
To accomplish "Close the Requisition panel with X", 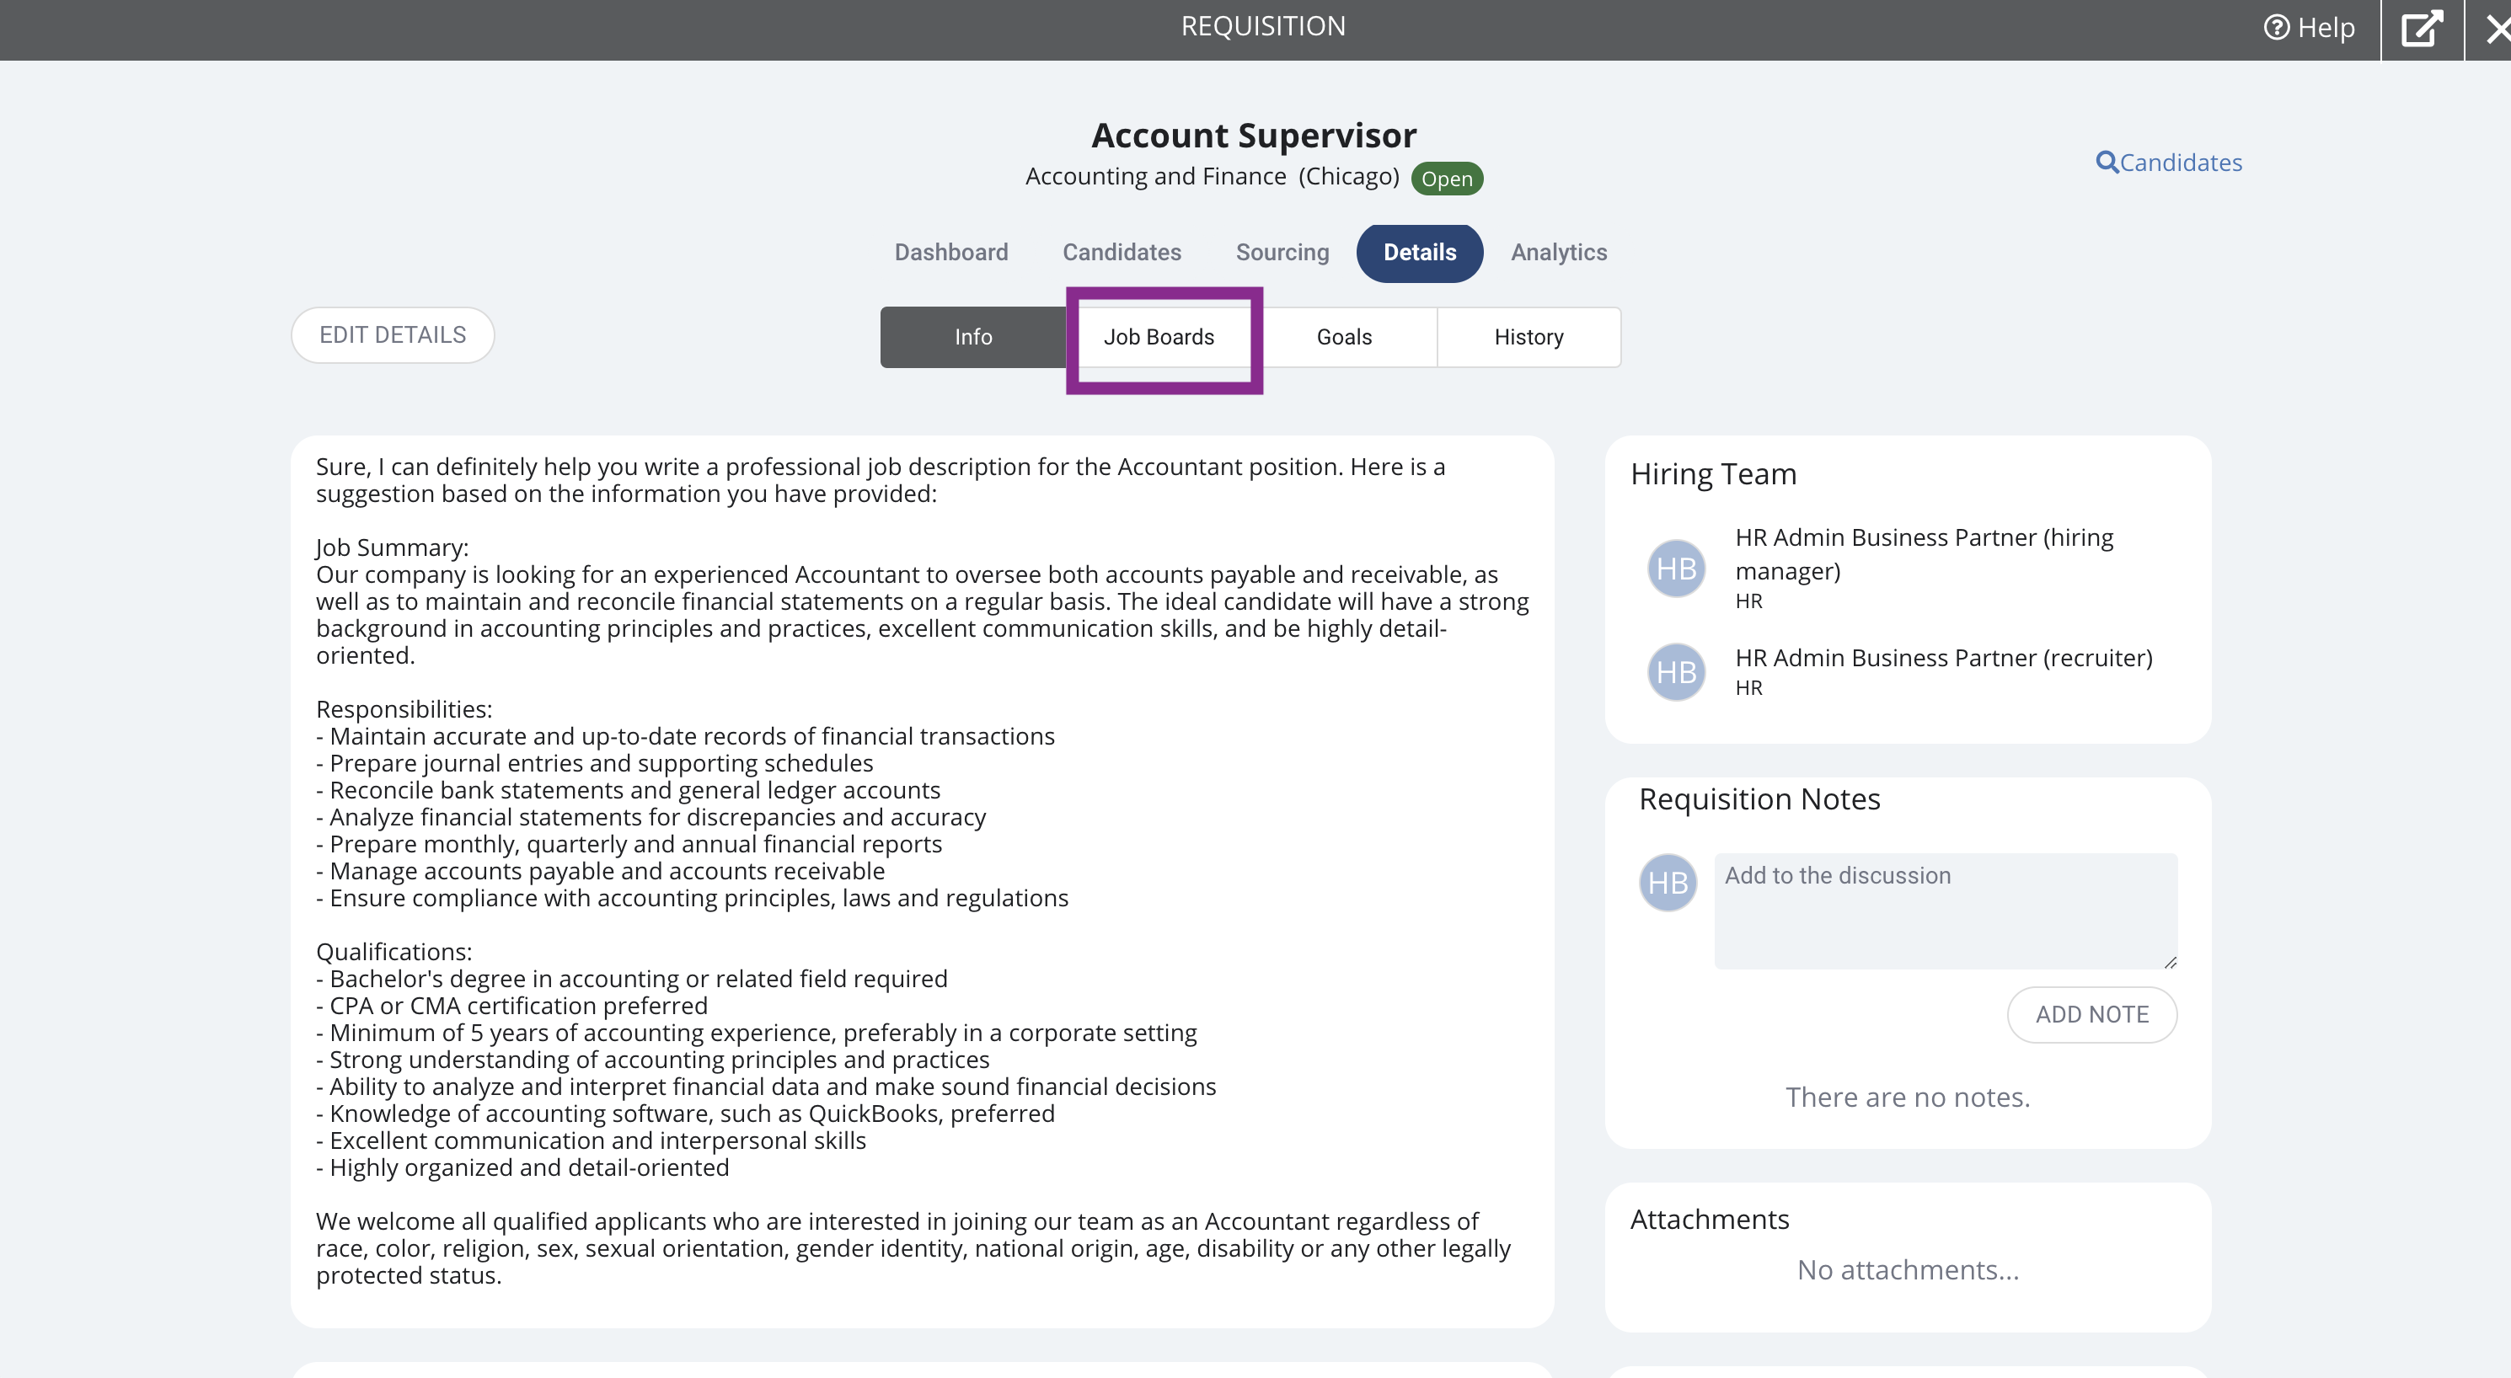I will [2495, 29].
